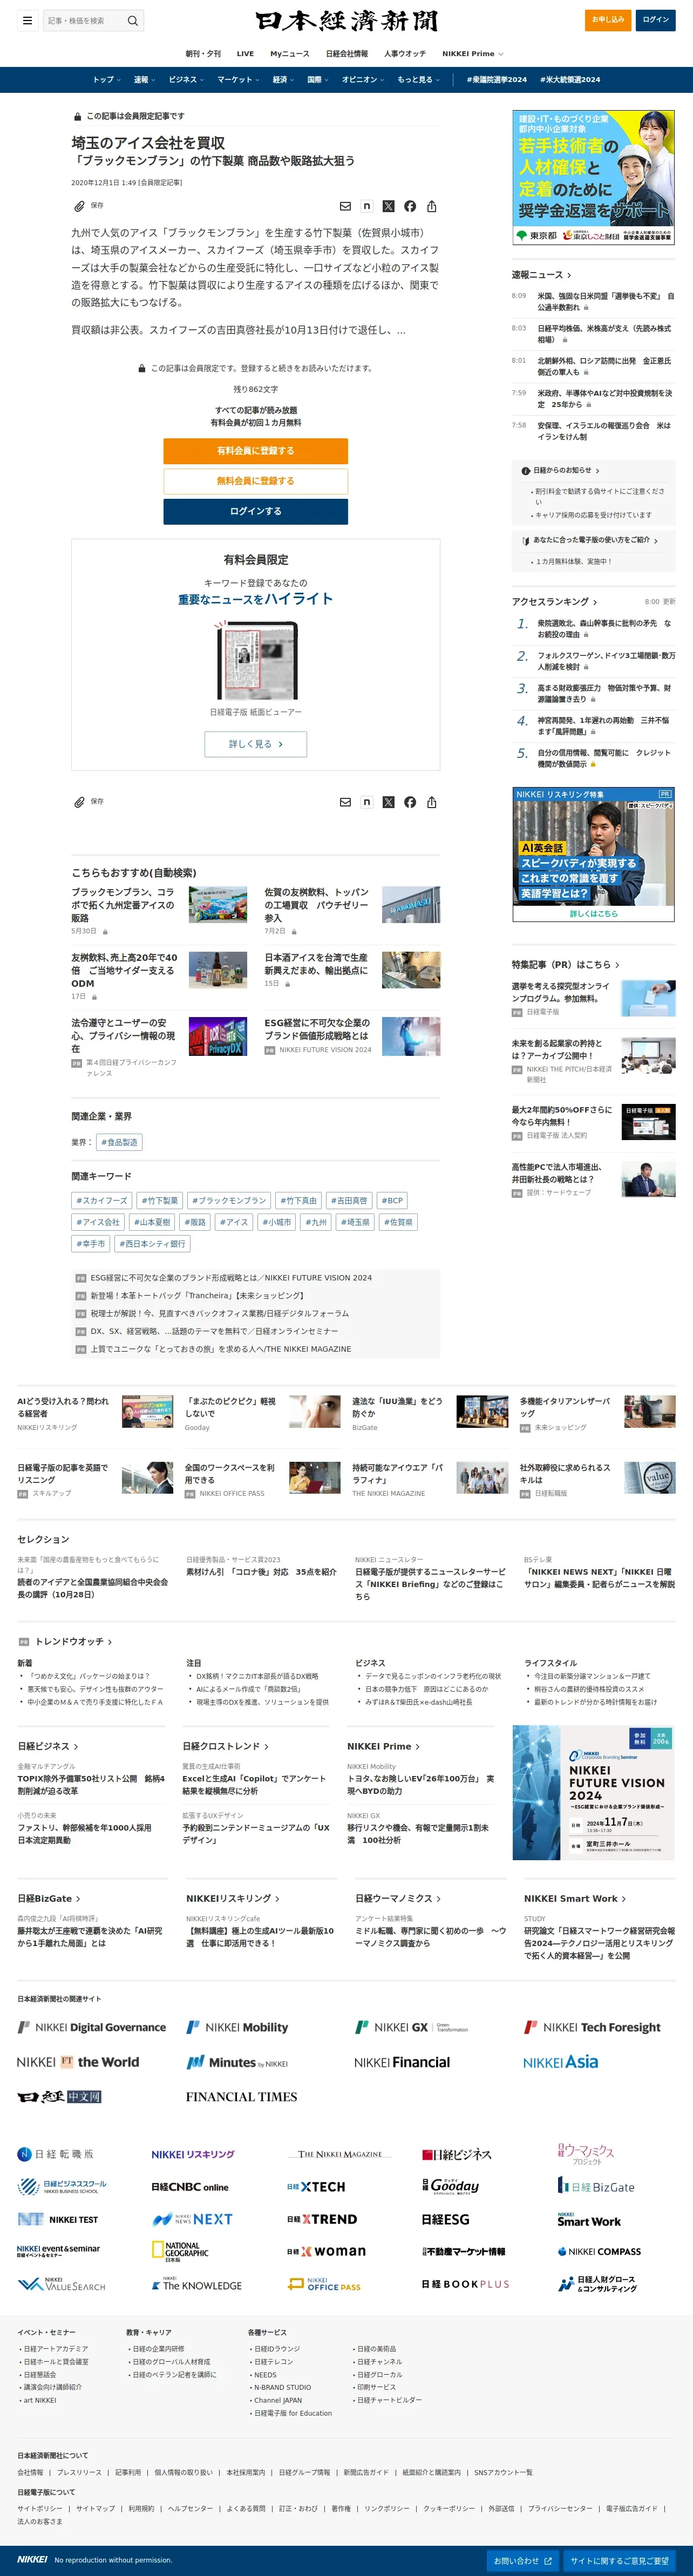Open the NIKKEI Asia logo link
The height and width of the screenshot is (2576, 693).
(x=561, y=2062)
